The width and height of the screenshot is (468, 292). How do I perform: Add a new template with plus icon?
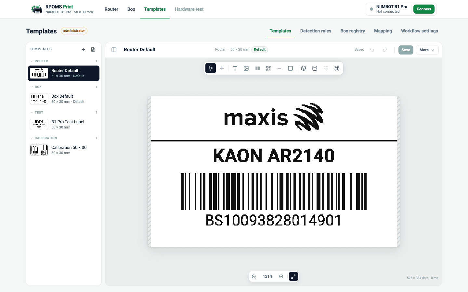[83, 49]
